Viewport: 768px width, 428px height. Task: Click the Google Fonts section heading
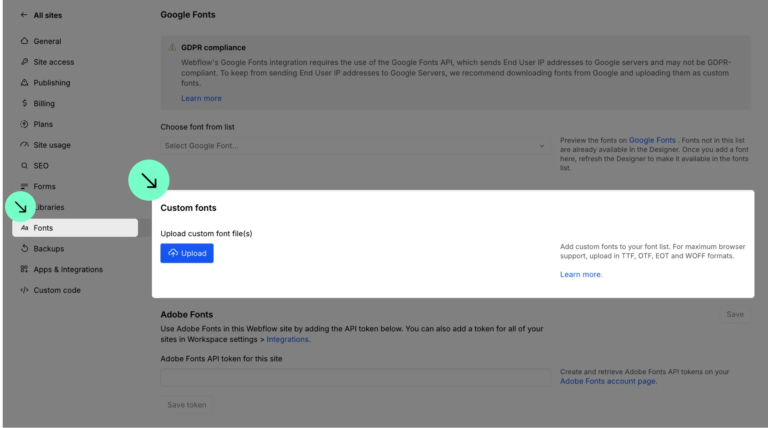point(188,15)
